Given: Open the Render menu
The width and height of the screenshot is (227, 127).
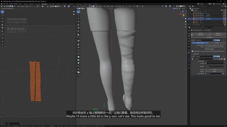Looking at the screenshot, I should pyautogui.click(x=11, y=4).
